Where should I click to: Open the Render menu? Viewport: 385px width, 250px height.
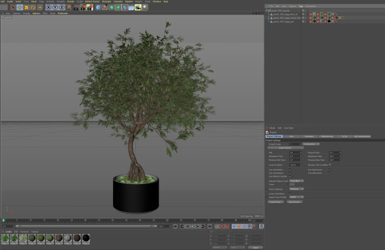71,1
